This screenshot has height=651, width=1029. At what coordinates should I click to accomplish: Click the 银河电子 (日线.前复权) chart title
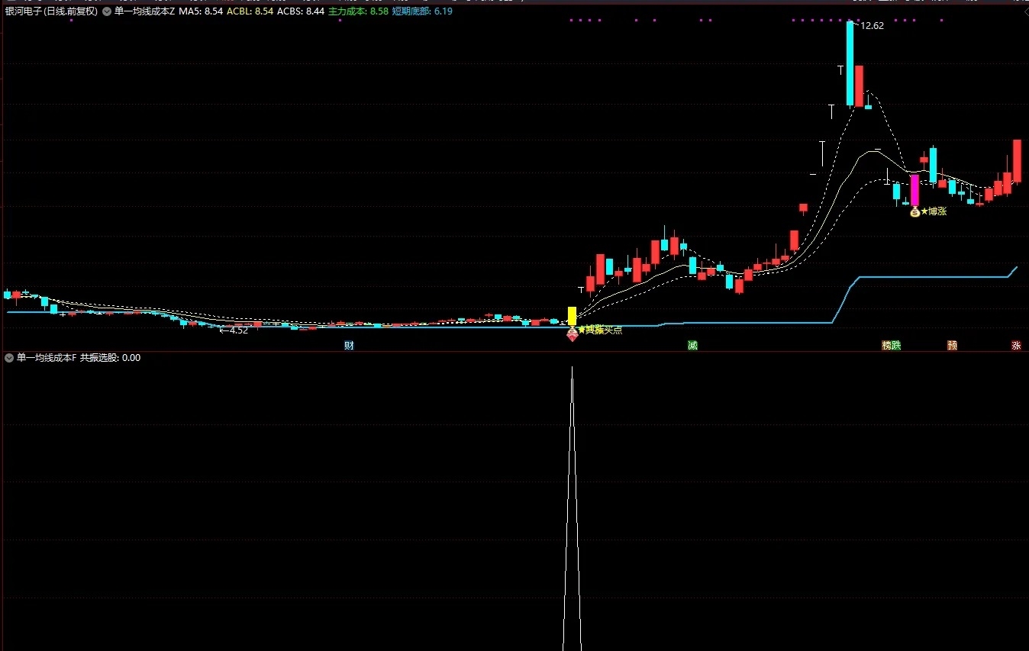coord(51,11)
